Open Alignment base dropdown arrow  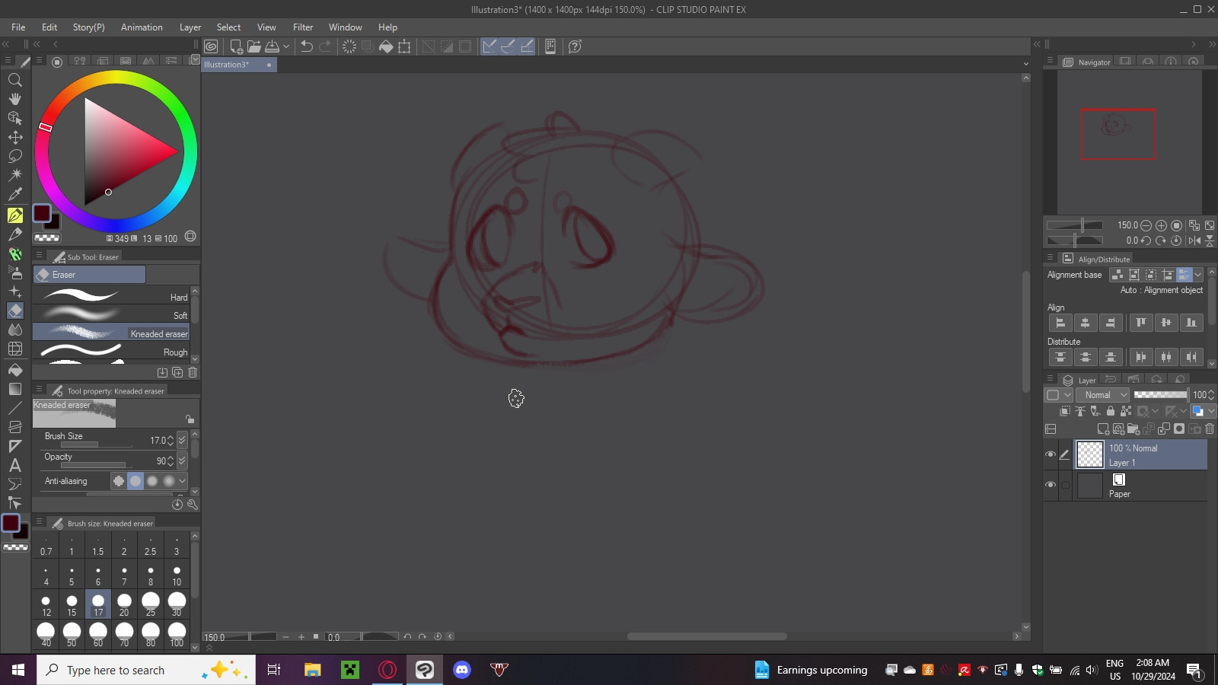[x=1198, y=275]
